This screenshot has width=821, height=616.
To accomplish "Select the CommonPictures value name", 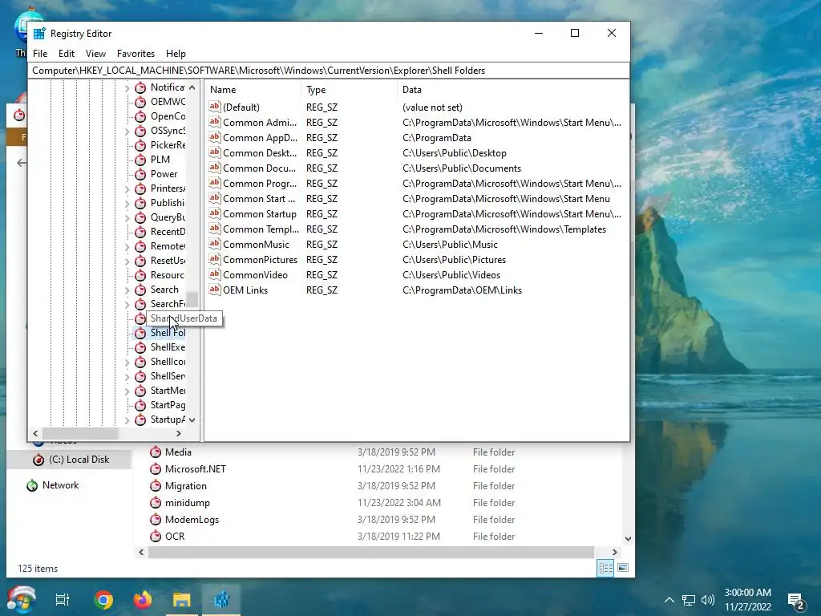I will (261, 260).
